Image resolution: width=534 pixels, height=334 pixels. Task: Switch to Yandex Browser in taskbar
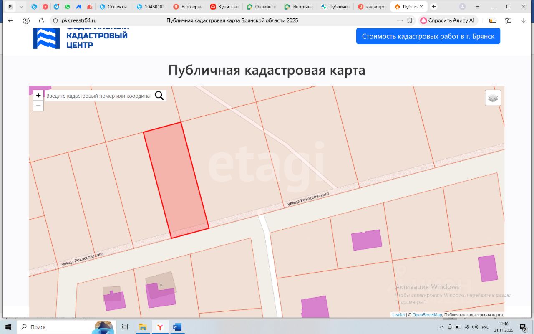(160, 327)
